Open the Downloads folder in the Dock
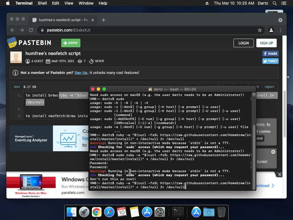Viewport: 293px width, 220px height. [x=209, y=212]
